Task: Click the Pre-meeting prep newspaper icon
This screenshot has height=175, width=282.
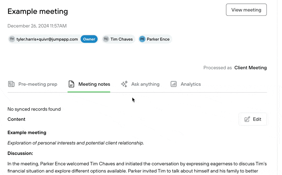Action: click(x=11, y=84)
